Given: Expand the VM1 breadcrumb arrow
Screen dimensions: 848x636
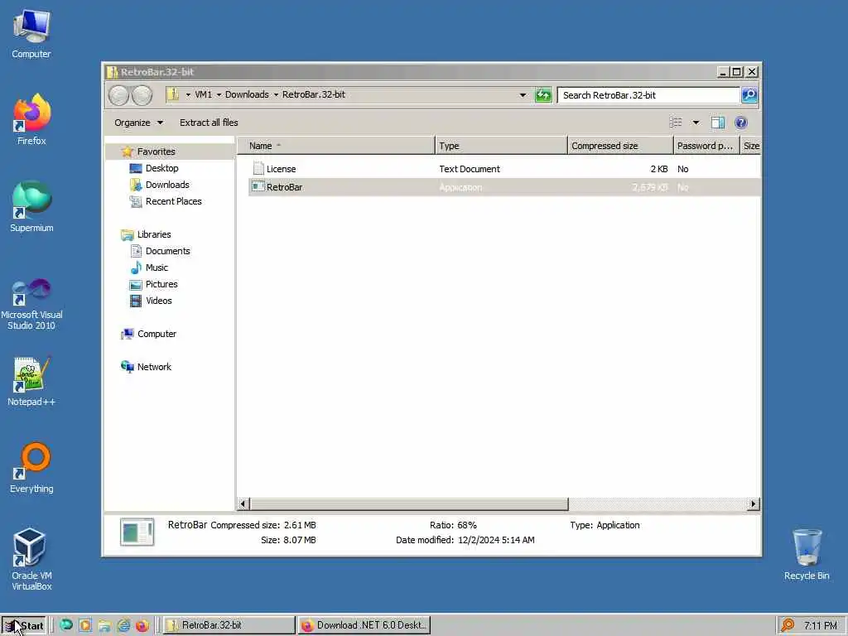Looking at the screenshot, I should tap(219, 94).
